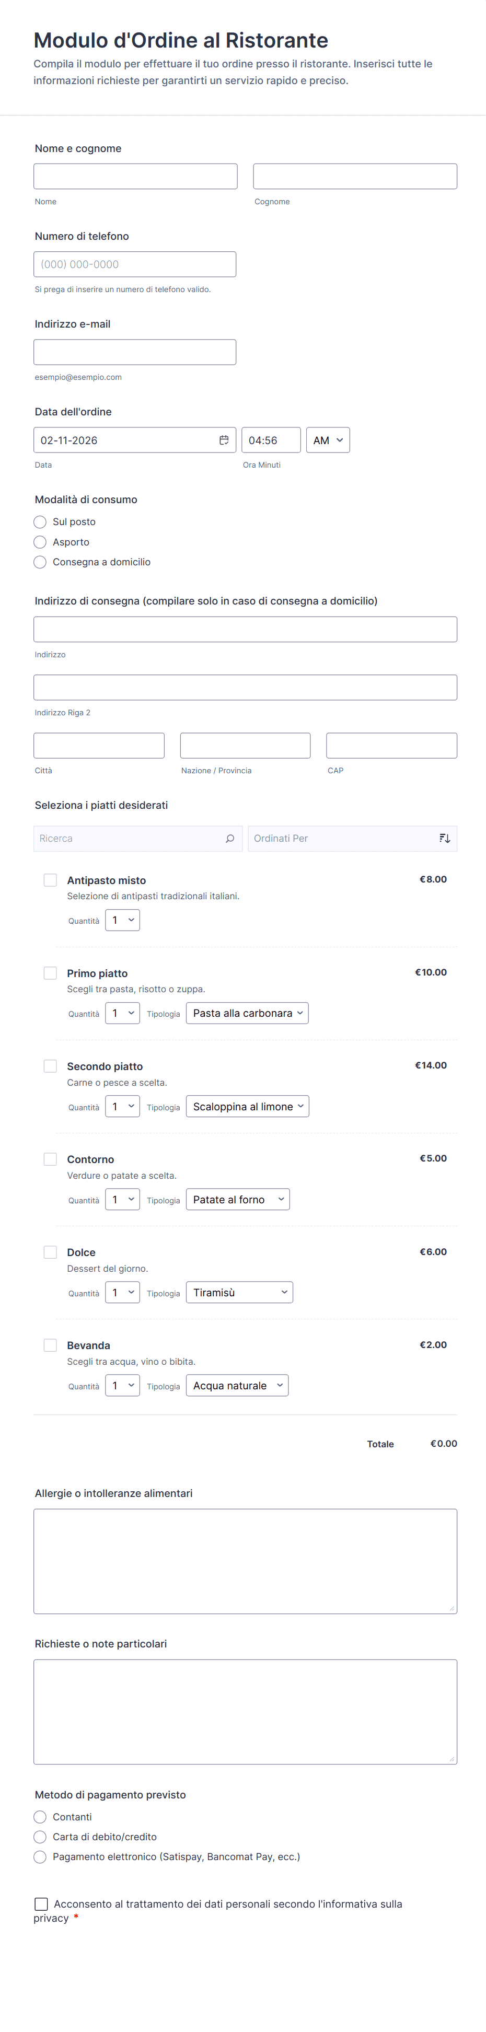The width and height of the screenshot is (486, 2032).
Task: Open the AM/PM dropdown
Action: tap(328, 440)
